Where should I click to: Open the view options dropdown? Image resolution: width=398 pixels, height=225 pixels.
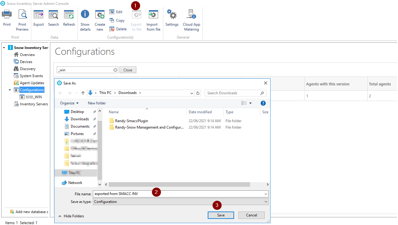[x=250, y=103]
